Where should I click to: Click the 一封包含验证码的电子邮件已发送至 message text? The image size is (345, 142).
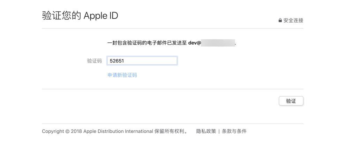147,43
